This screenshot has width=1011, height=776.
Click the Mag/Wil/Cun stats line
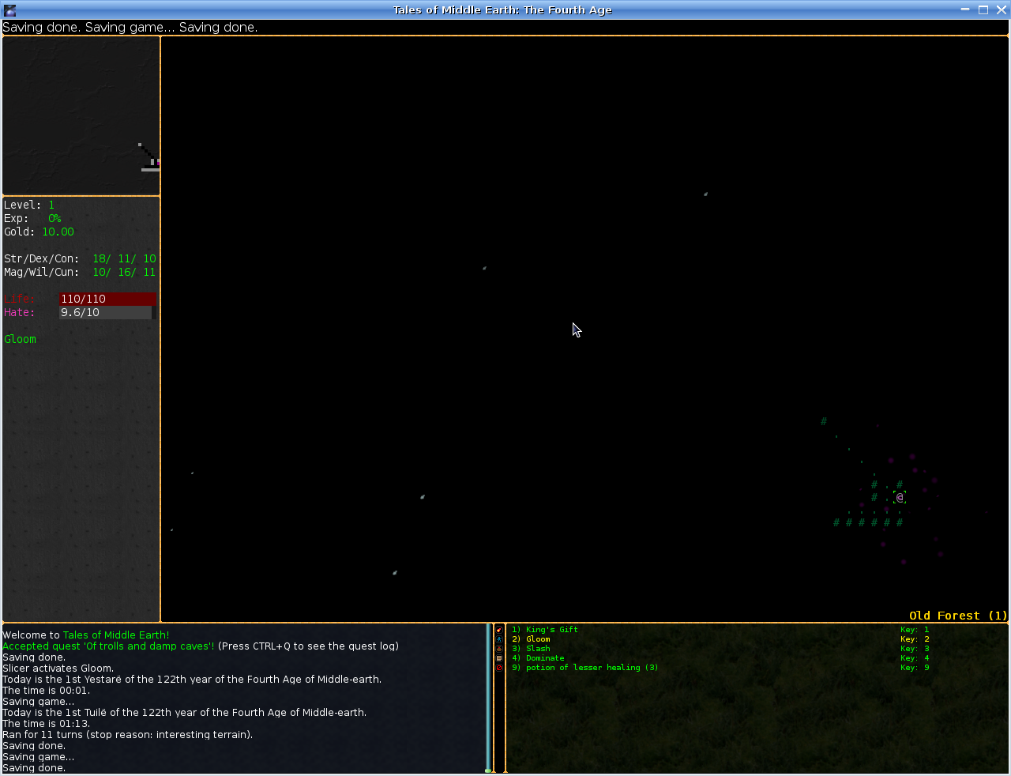click(x=80, y=272)
